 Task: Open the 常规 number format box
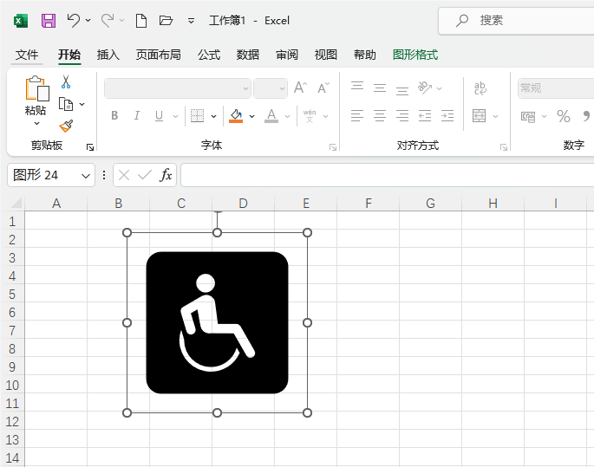pos(556,88)
